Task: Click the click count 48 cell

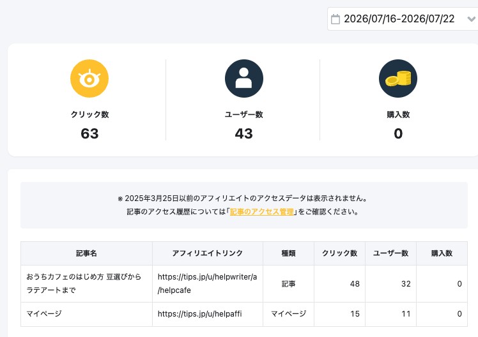Action: pos(339,284)
